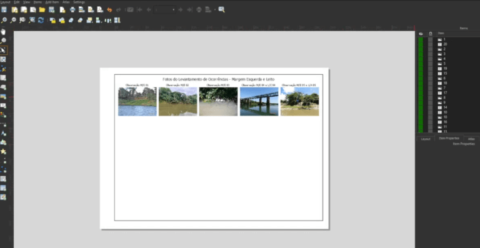Open the Add Item menu

click(52, 2)
